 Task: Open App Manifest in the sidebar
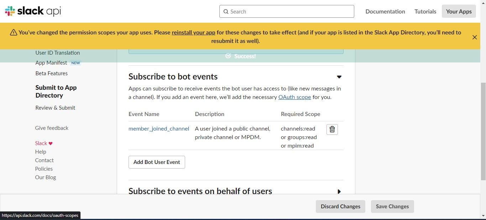click(51, 63)
